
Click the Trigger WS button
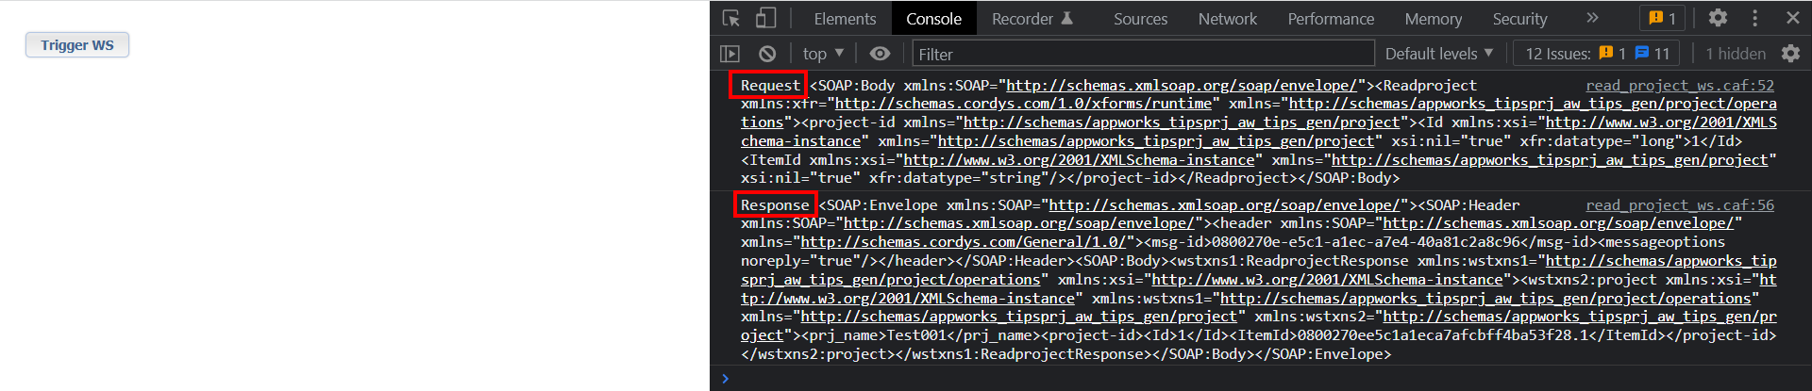pyautogui.click(x=77, y=45)
